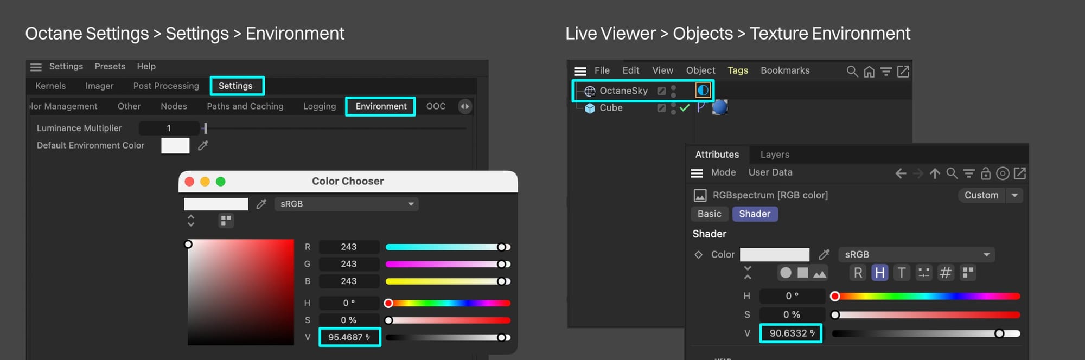Lock the Attributes panel element
This screenshot has width=1085, height=360.
986,173
